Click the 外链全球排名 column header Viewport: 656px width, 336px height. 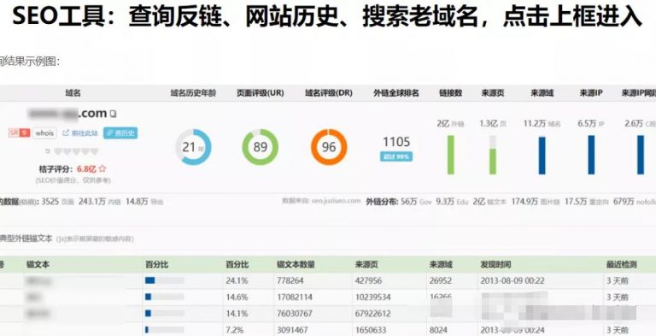click(396, 93)
